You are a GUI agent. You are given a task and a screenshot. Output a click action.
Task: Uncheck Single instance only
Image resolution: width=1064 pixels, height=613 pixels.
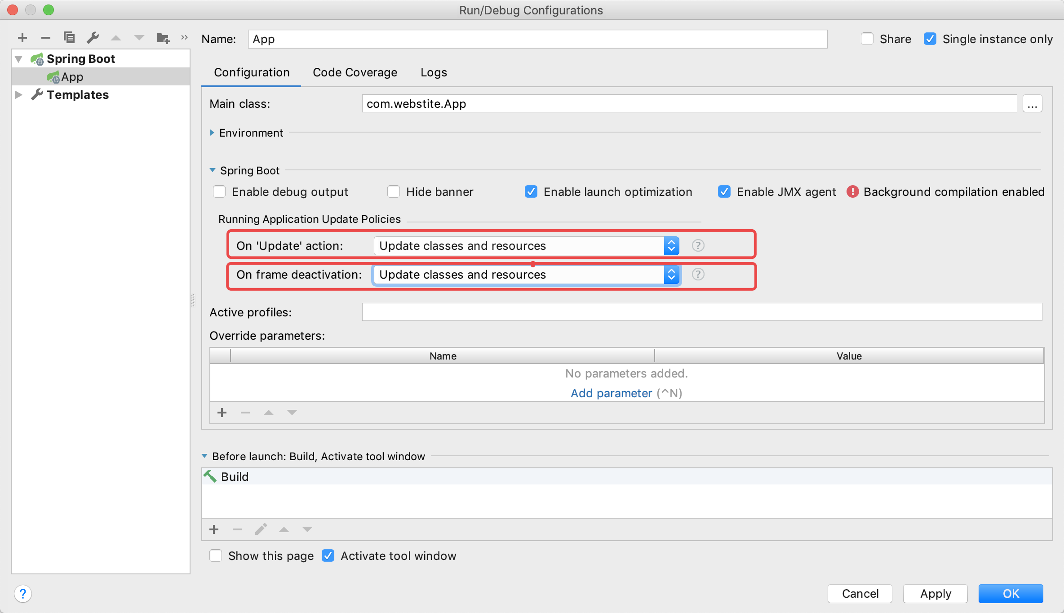coord(930,39)
